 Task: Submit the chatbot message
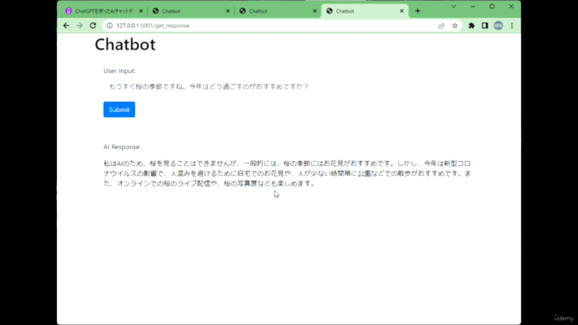[x=119, y=109]
